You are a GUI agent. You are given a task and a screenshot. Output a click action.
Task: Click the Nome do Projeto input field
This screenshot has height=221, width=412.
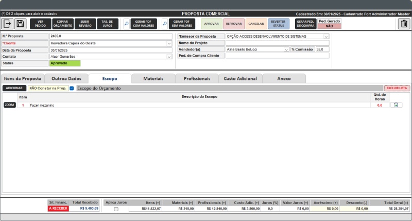tap(277, 43)
